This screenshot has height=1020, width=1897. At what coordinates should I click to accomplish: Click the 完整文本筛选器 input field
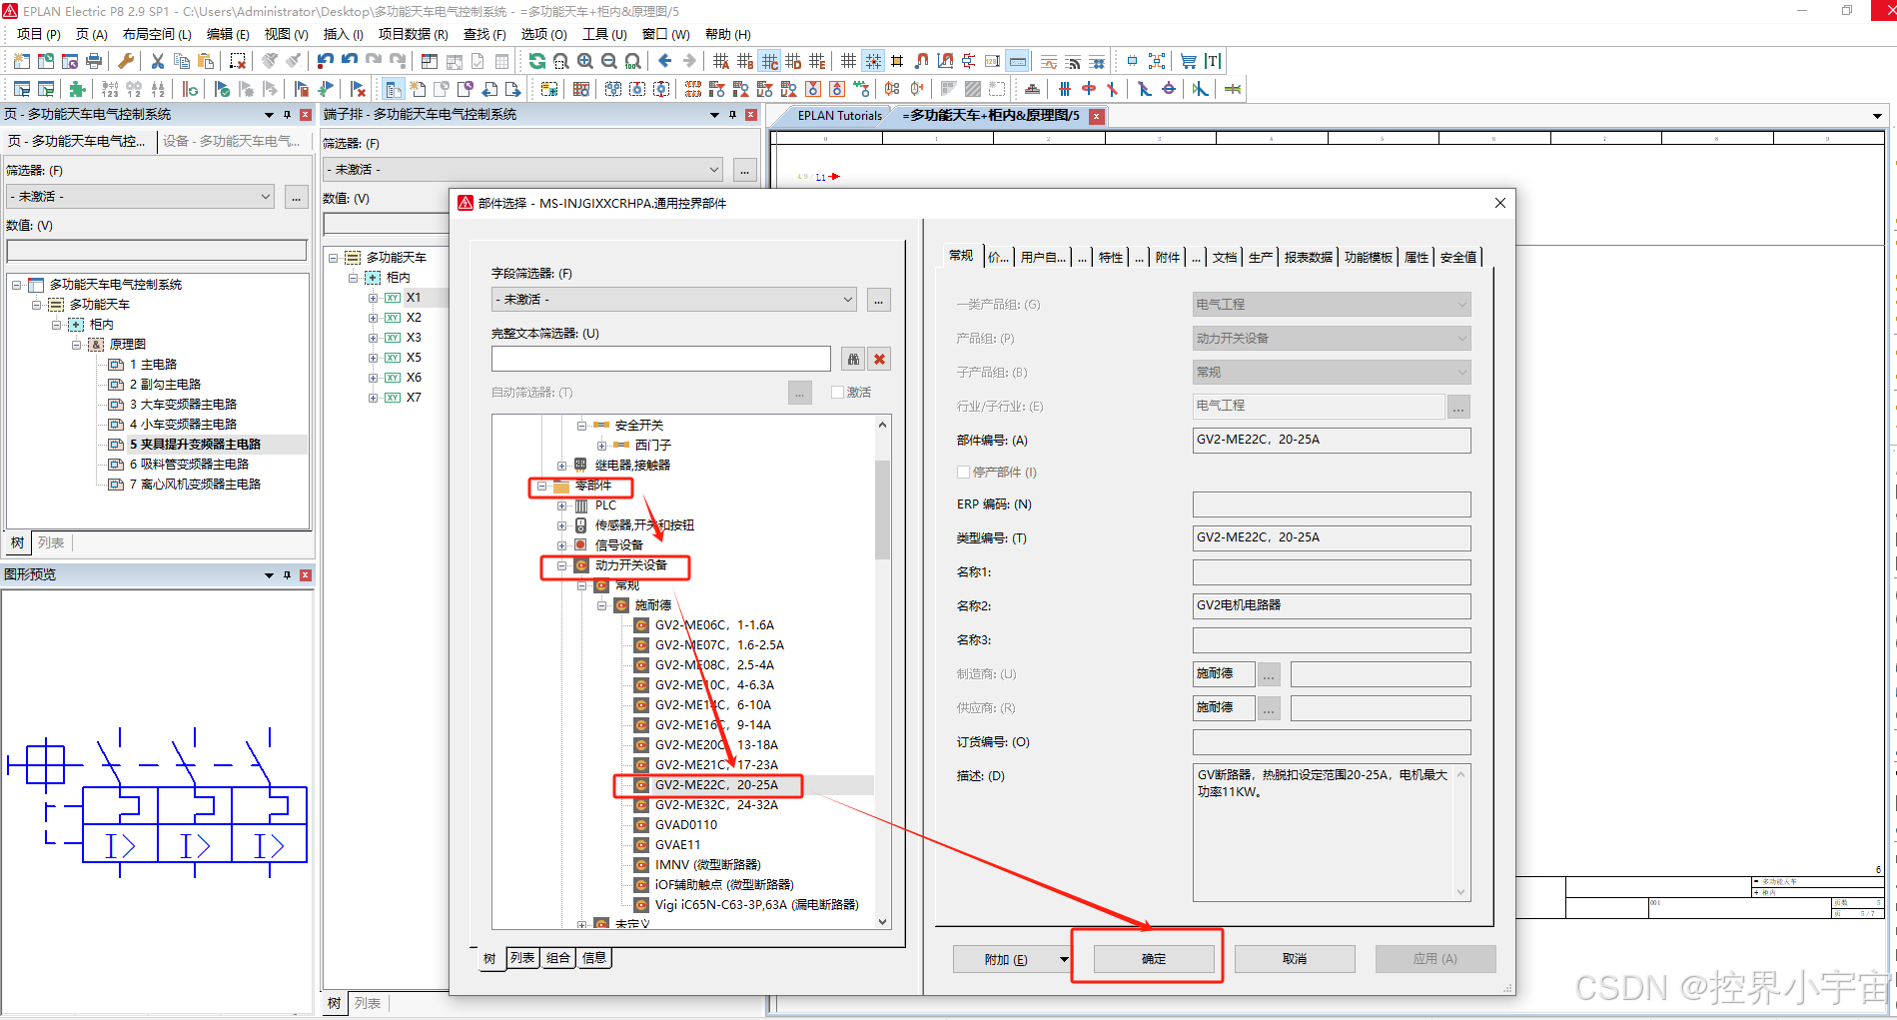[x=661, y=359]
